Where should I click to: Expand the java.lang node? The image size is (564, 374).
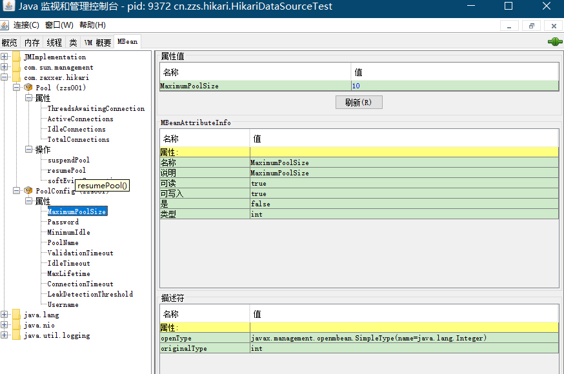point(5,315)
